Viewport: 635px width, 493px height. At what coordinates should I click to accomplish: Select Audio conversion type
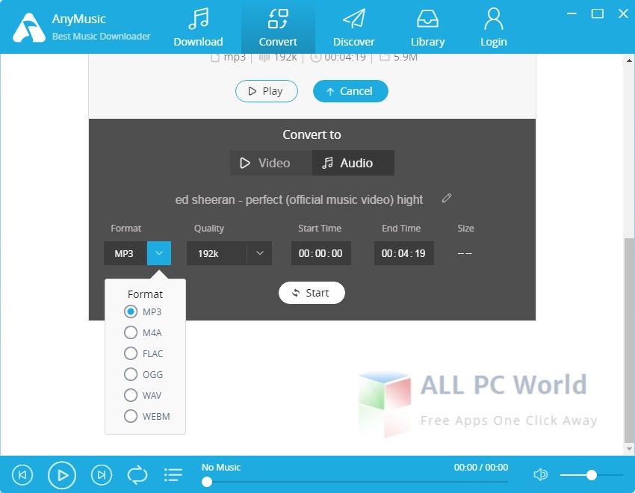[x=353, y=163]
